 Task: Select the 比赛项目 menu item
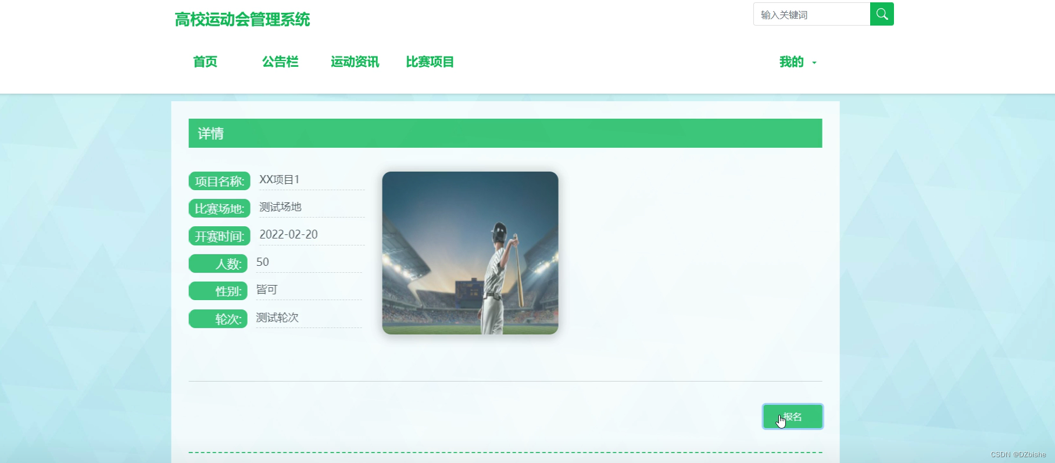click(x=430, y=62)
